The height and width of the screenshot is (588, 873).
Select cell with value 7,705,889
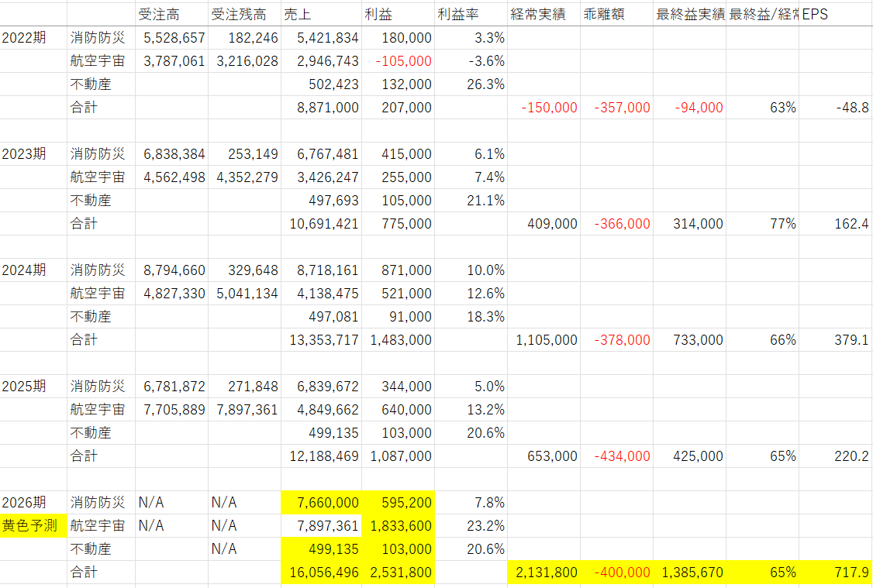[171, 410]
